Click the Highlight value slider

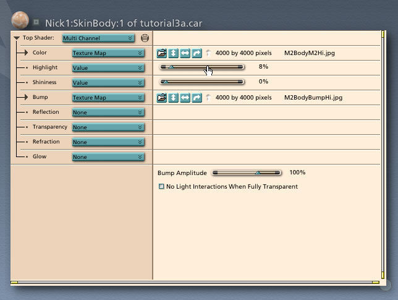pyautogui.click(x=202, y=67)
